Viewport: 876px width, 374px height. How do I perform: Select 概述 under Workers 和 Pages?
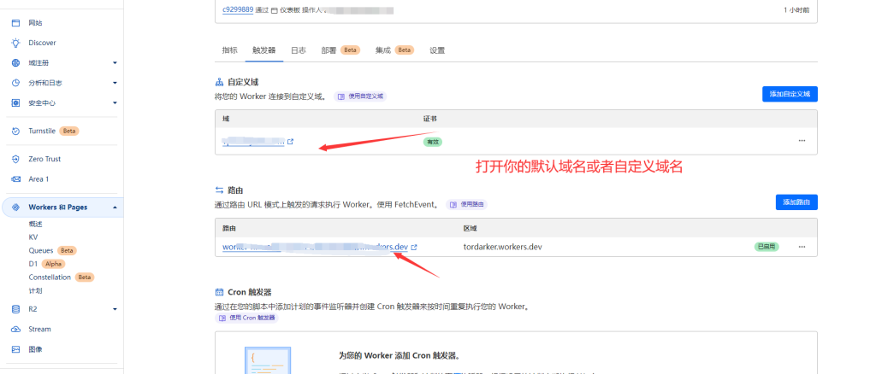(36, 224)
